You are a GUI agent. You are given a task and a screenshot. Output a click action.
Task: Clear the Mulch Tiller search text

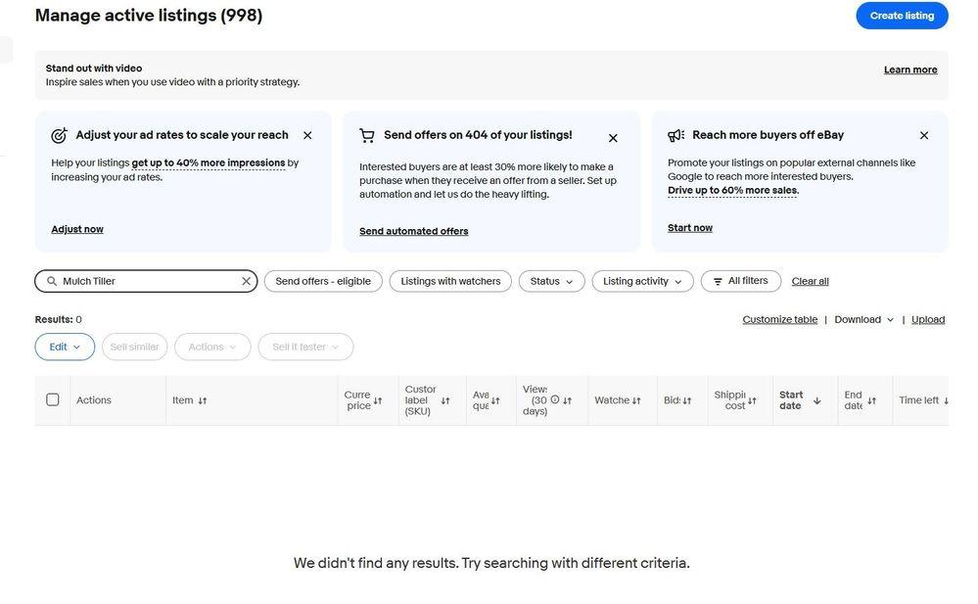tap(247, 281)
